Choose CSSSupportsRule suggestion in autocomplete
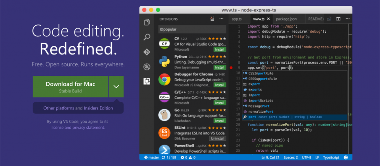The height and width of the screenshot is (166, 380). pyautogui.click(x=294, y=79)
